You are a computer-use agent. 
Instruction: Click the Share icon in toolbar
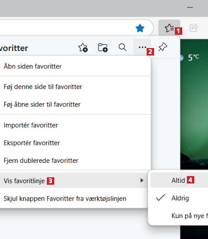coord(194,28)
